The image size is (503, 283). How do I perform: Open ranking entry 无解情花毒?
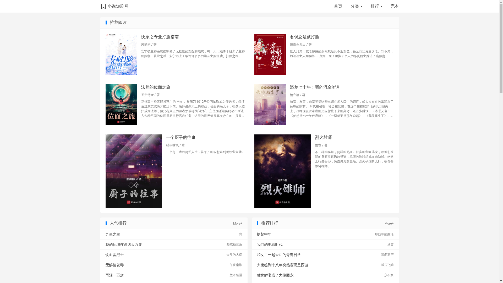[114, 265]
